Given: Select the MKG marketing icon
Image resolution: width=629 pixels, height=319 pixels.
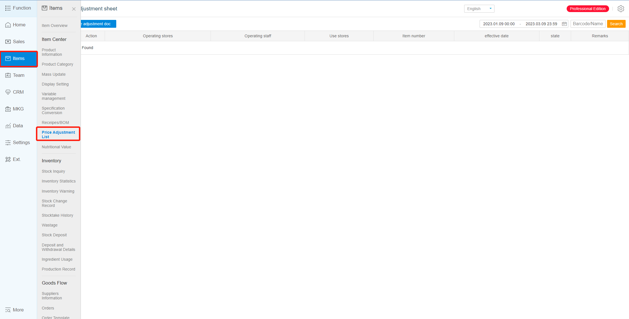Looking at the screenshot, I should tap(8, 109).
